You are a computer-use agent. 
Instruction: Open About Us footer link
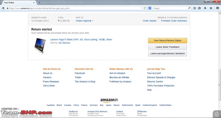pyautogui.click(x=48, y=73)
